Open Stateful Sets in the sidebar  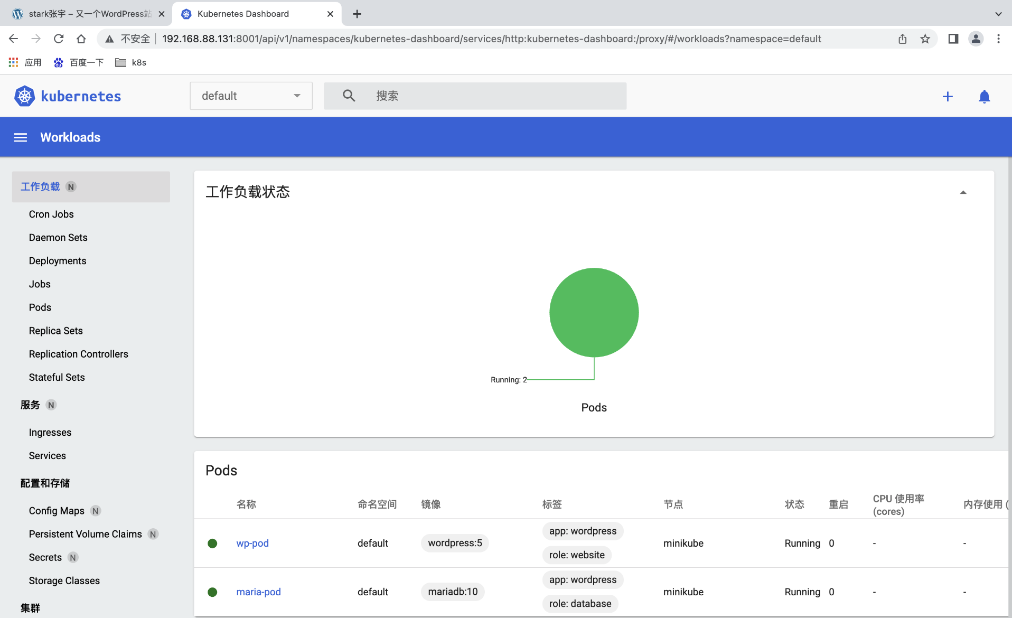click(x=57, y=377)
